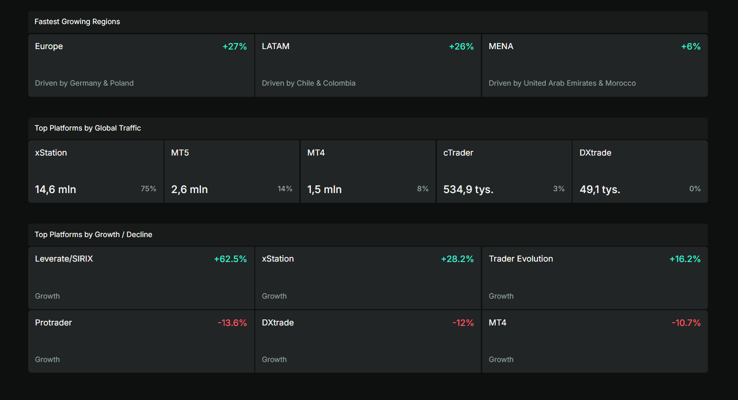Click the +27% Europe growth value
This screenshot has width=738, height=400.
pyautogui.click(x=234, y=46)
